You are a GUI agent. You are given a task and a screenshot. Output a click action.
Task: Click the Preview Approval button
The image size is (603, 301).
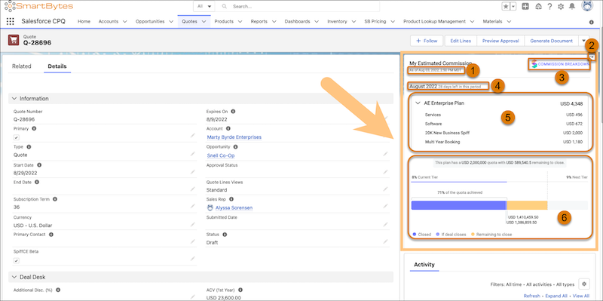[500, 41]
